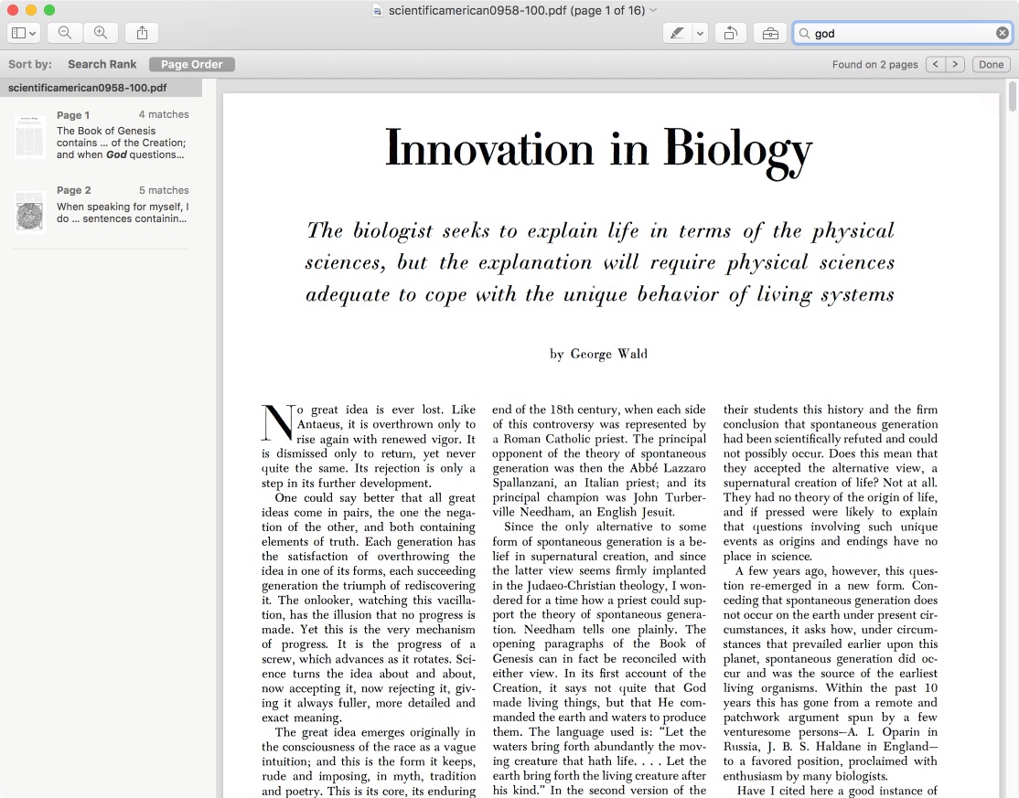Click the vertical scrollbar thumb
This screenshot has height=798, width=1019.
[x=1012, y=96]
